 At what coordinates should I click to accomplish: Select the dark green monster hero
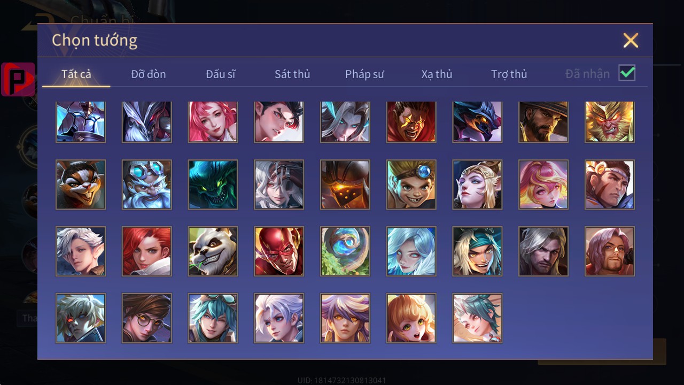(213, 184)
